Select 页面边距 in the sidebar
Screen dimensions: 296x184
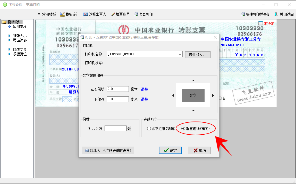click(x=20, y=40)
